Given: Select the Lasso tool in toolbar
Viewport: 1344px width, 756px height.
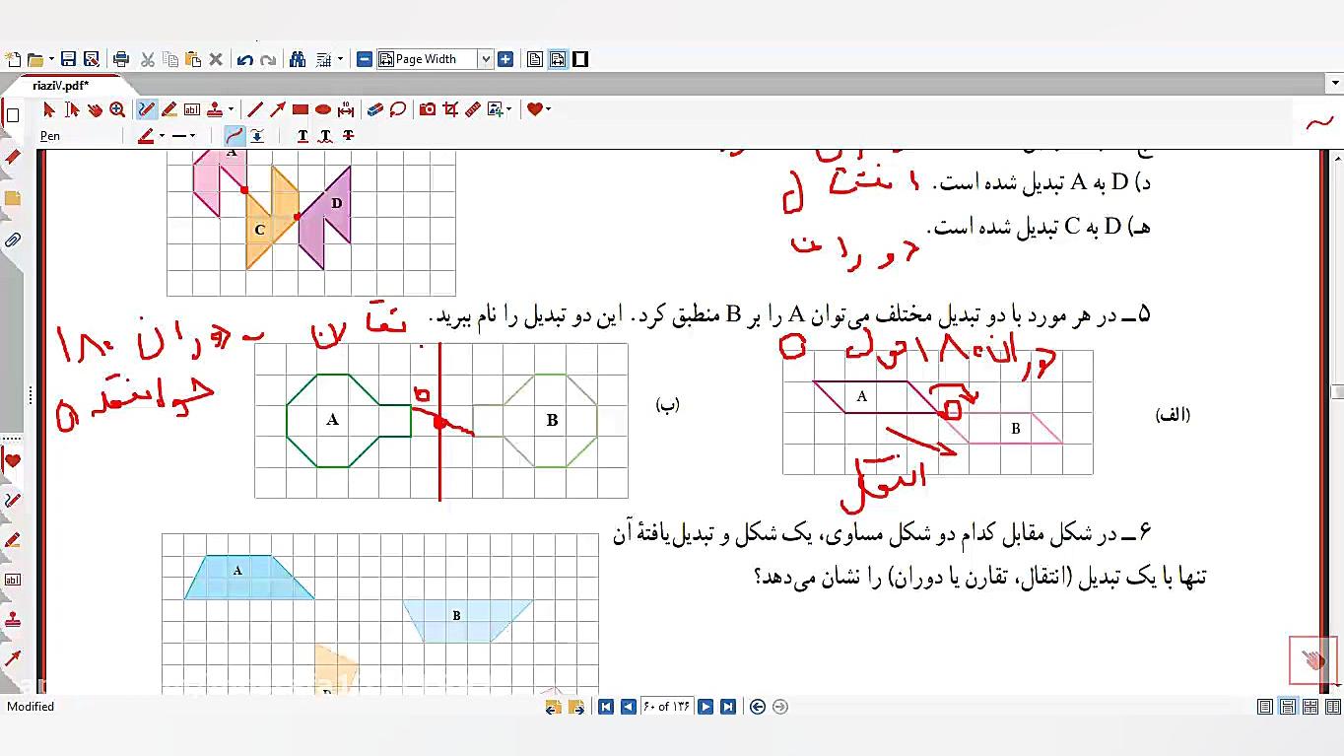Looking at the screenshot, I should 398,109.
